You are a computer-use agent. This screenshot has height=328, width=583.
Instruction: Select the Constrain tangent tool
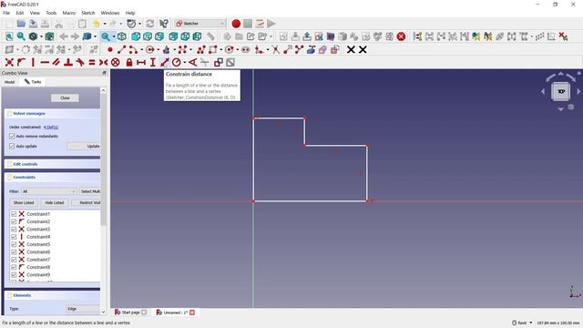pos(80,63)
